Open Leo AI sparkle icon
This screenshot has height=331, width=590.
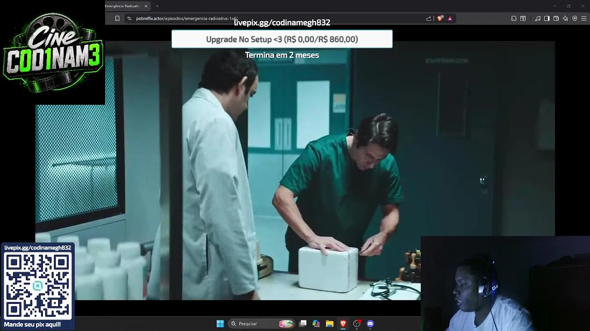pyautogui.click(x=565, y=18)
